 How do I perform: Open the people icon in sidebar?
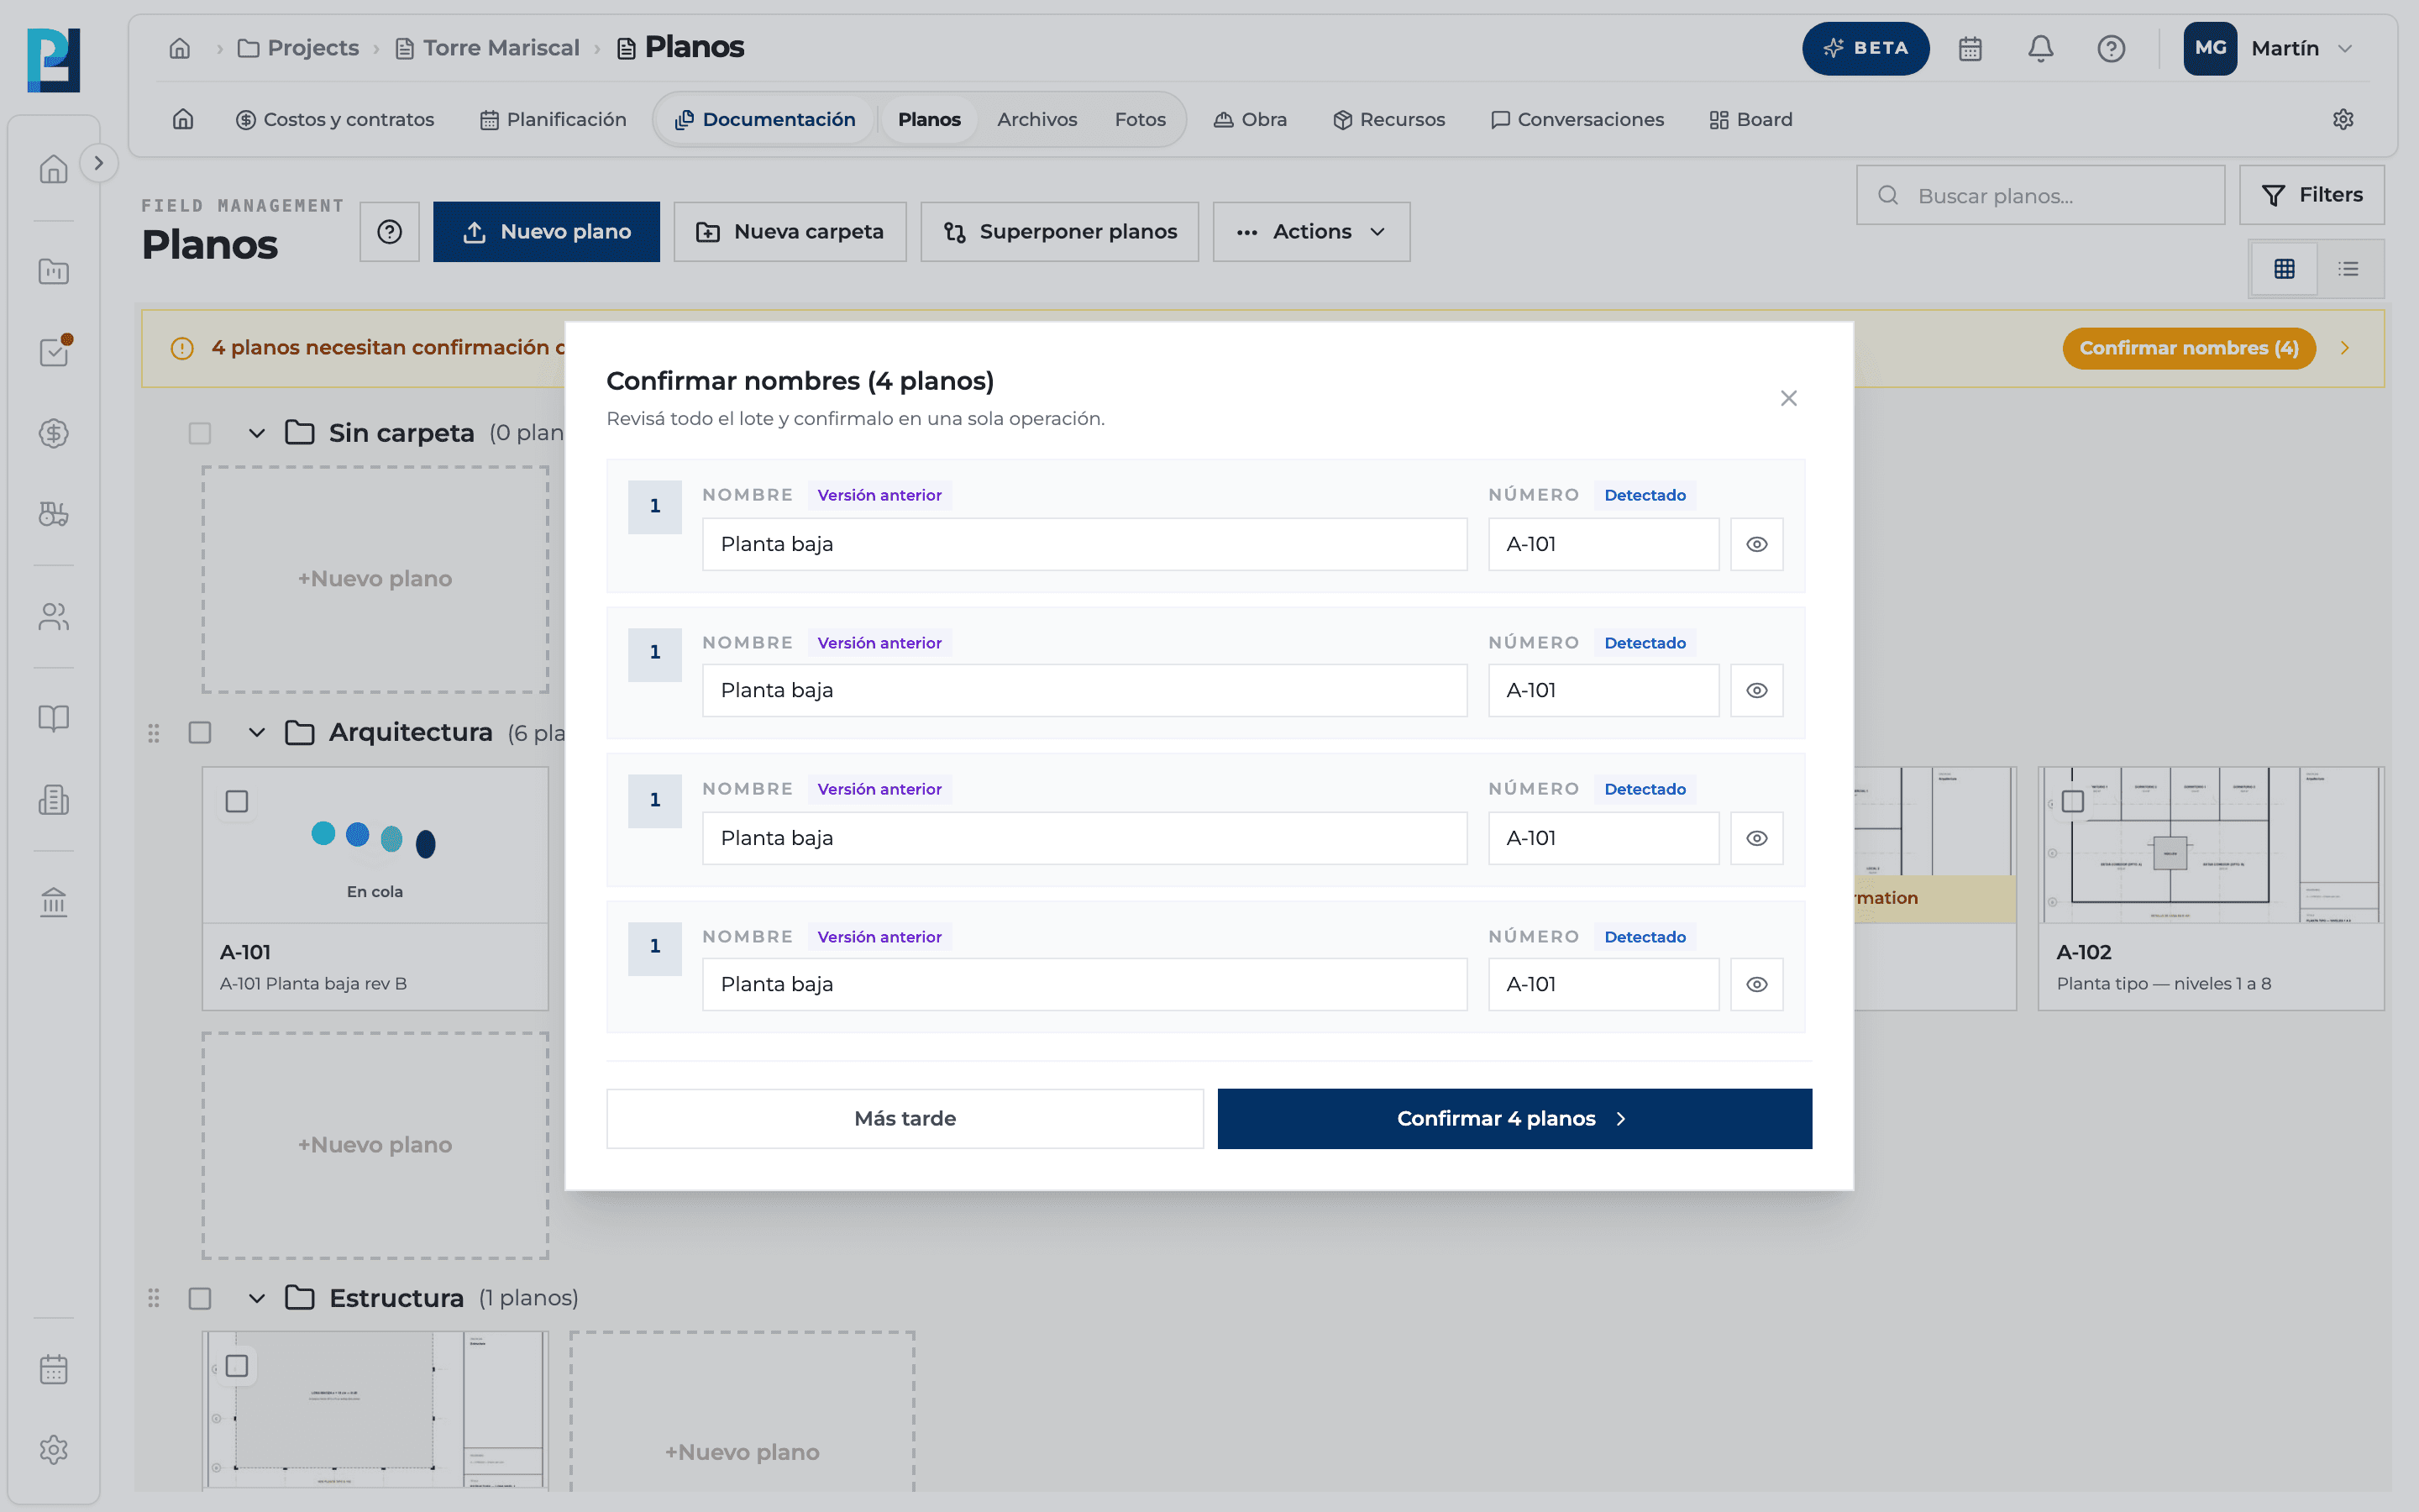[x=53, y=616]
